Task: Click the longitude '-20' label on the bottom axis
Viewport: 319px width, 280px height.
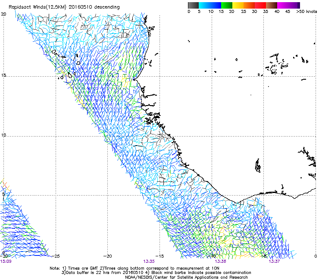Action: tap(108, 256)
